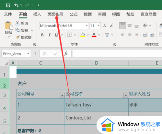Expand the phonetic guide dropdown arrow
This screenshot has height=134, width=162.
[x=112, y=35]
